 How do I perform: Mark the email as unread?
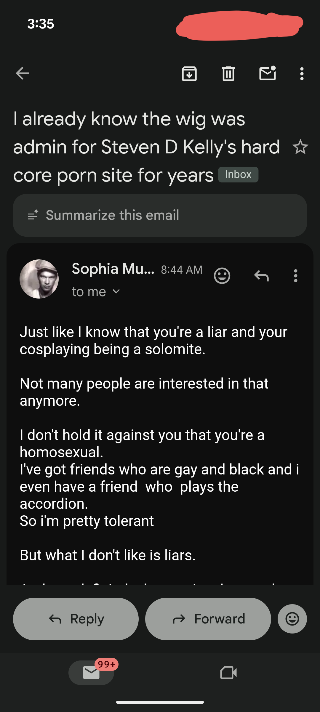pos(268,73)
